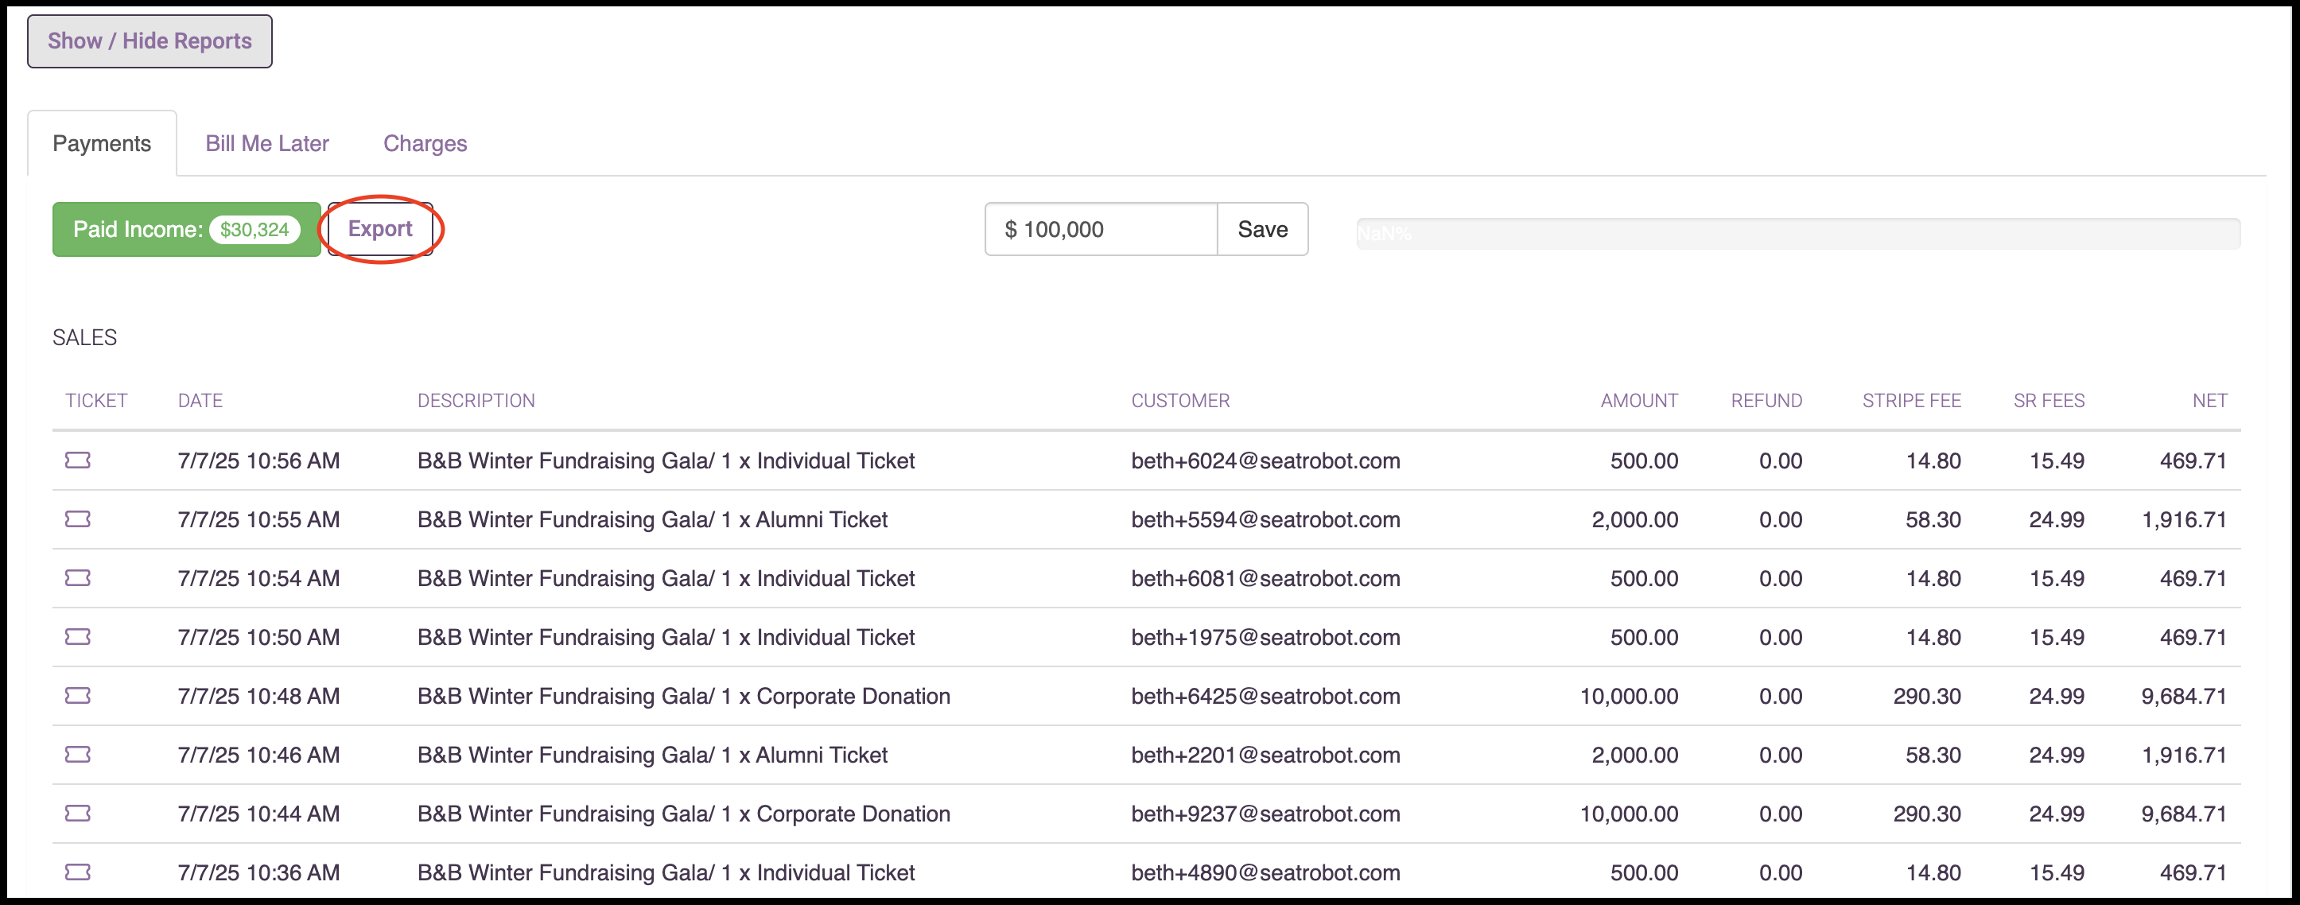Select the Payments tab
This screenshot has width=2300, height=905.
click(x=102, y=144)
